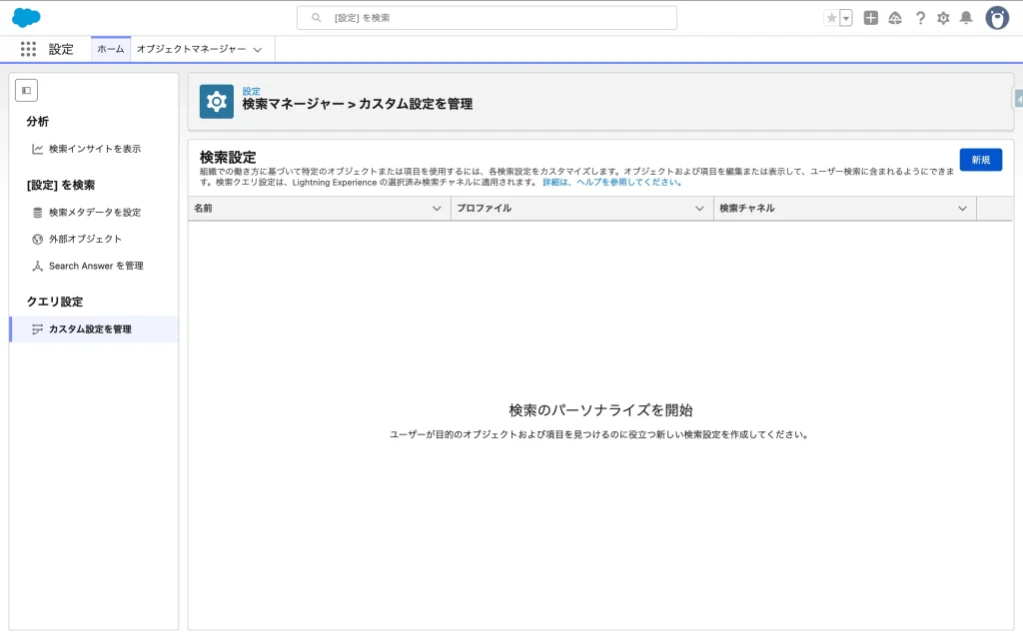Viewport: 1023px width, 639px height.
Task: Expand the 検索チャネル column menu
Action: tap(962, 209)
